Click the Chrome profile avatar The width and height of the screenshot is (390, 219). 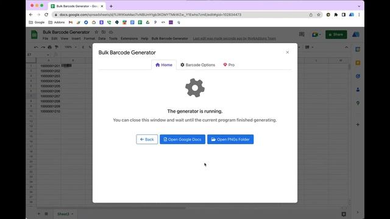[352, 15]
